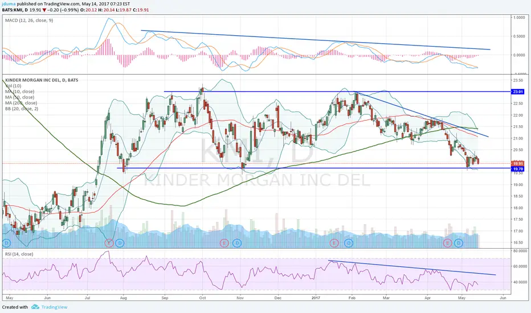Viewport: 531px width, 313px height.
Task: Click the KINDER MORGAN INC DEL, D, BATS title
Action: (x=42, y=80)
